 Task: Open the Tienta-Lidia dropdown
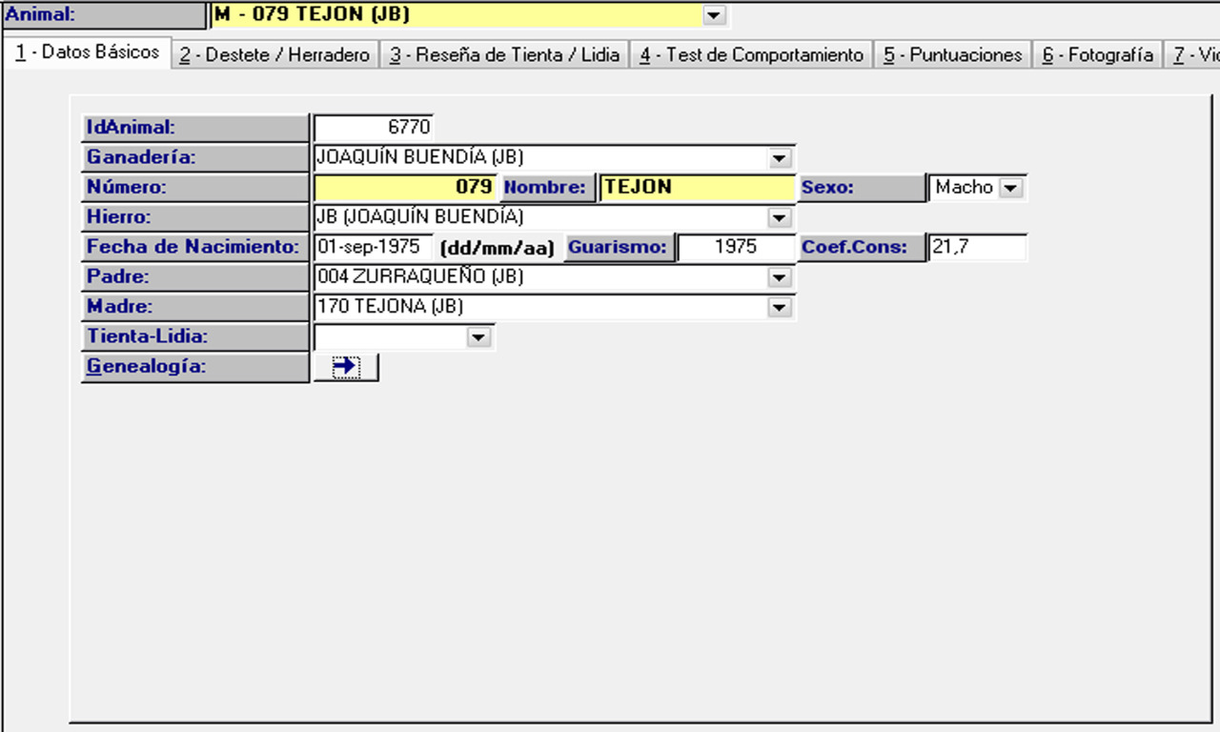tap(478, 337)
